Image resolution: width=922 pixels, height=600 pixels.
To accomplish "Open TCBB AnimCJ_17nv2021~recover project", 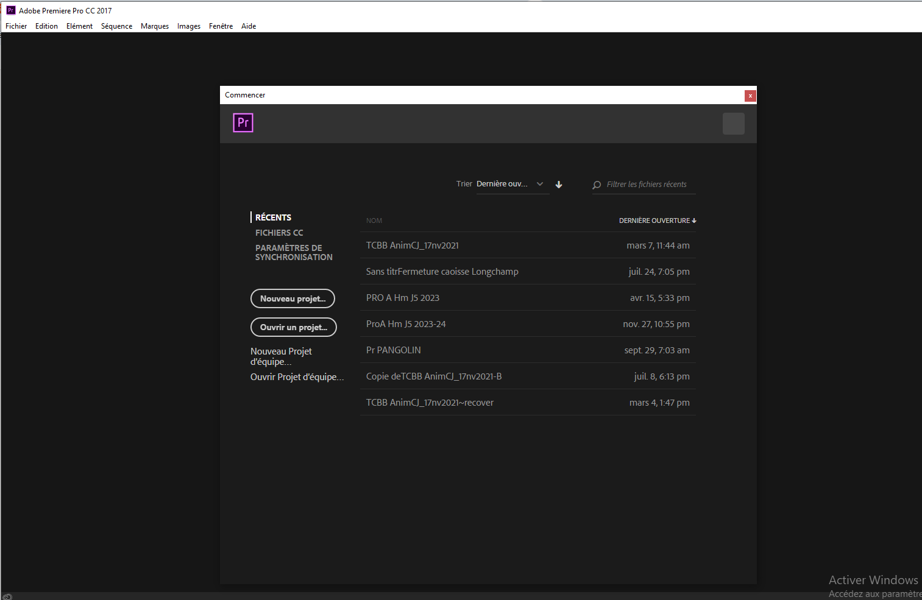I will coord(528,403).
